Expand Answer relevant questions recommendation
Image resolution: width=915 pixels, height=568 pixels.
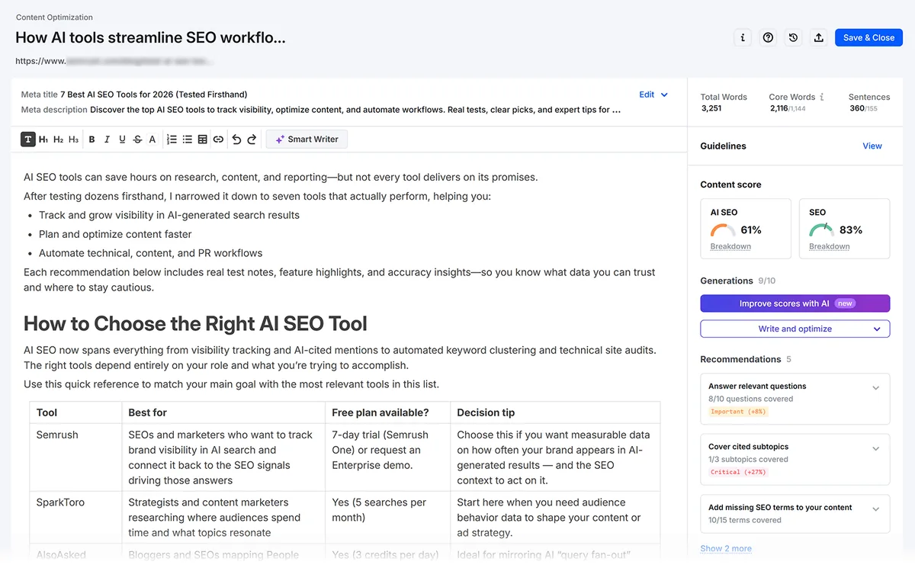pos(876,387)
